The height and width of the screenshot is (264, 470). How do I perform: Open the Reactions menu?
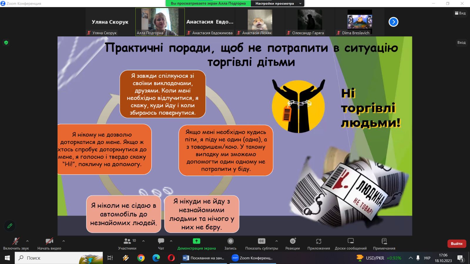pos(293,243)
